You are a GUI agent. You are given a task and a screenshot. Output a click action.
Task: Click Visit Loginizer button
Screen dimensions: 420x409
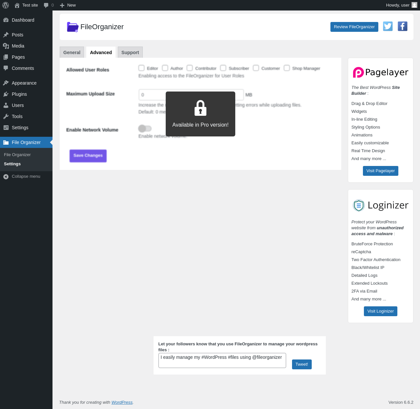click(x=381, y=311)
